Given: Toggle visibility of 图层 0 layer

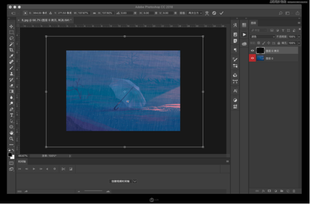Looking at the screenshot, I should click(x=252, y=58).
